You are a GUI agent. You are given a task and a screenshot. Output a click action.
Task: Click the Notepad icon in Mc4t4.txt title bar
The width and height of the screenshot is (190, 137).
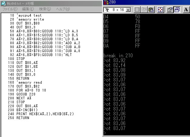4,4
